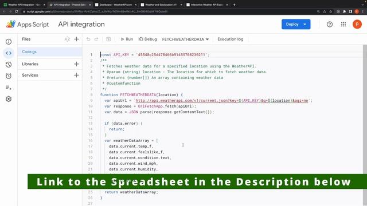The image size is (367, 206).
Task: Open Project Settings gear icon
Action: click(9, 99)
